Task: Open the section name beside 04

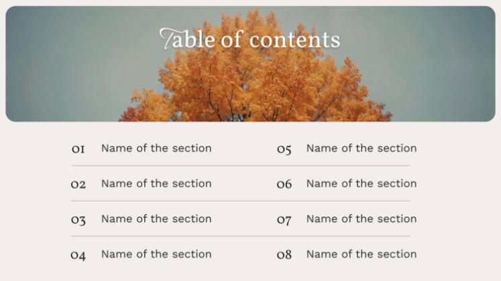Action: (x=156, y=254)
